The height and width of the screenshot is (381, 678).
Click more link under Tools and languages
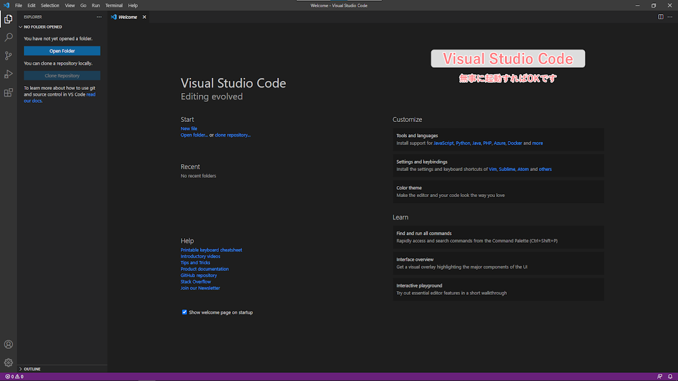[537, 143]
